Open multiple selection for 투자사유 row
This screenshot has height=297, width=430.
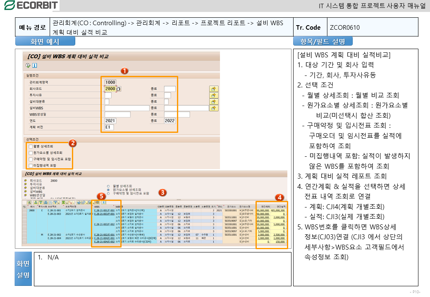(x=213, y=95)
